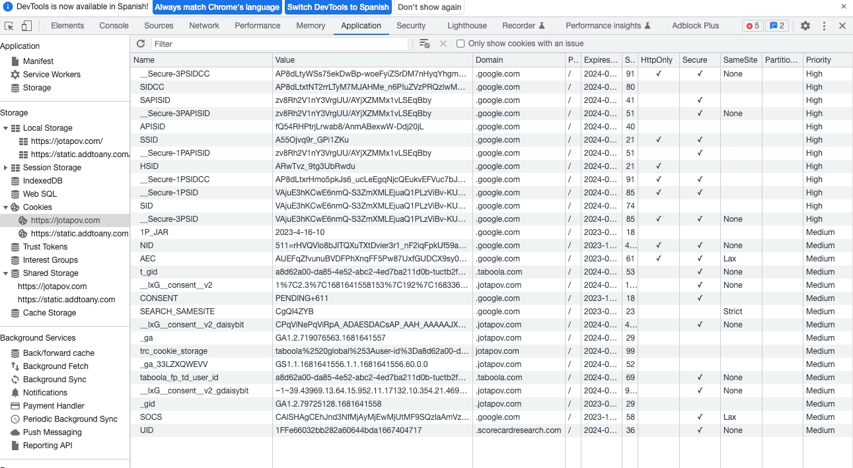
Task: Open Reporting API background service
Action: pyautogui.click(x=48, y=446)
